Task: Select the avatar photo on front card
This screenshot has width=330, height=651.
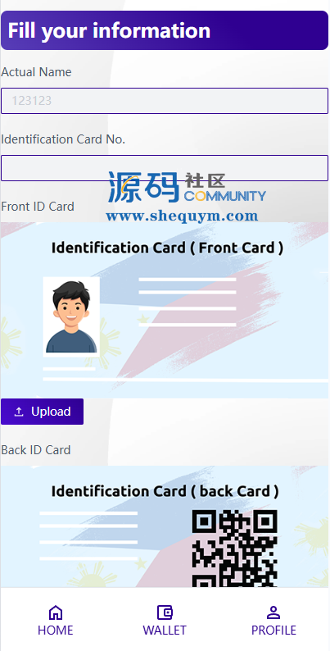Action: tap(71, 316)
